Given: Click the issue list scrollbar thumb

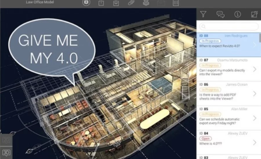Looking at the screenshot, I should click(x=260, y=38).
